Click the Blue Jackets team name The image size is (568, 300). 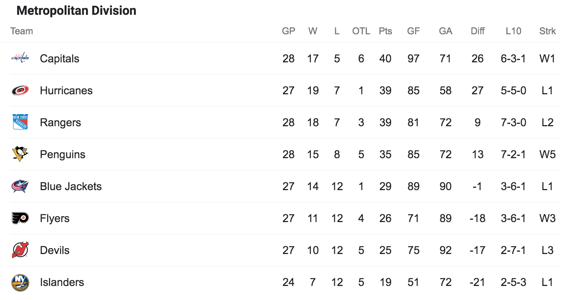(x=71, y=186)
